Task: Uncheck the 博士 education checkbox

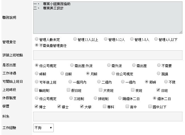Action: [36, 107]
